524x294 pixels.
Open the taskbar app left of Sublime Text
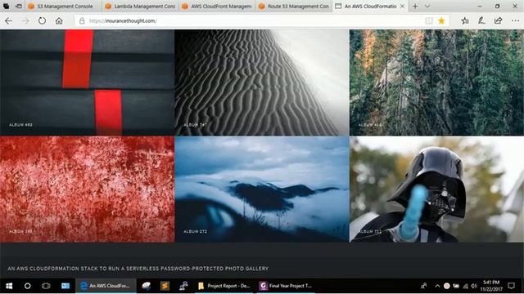(x=147, y=286)
